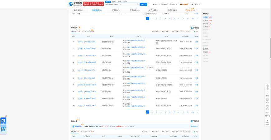This screenshot has height=140, width=271.
Task: Click the 下载APP floating promo icon
Action: coord(3,125)
